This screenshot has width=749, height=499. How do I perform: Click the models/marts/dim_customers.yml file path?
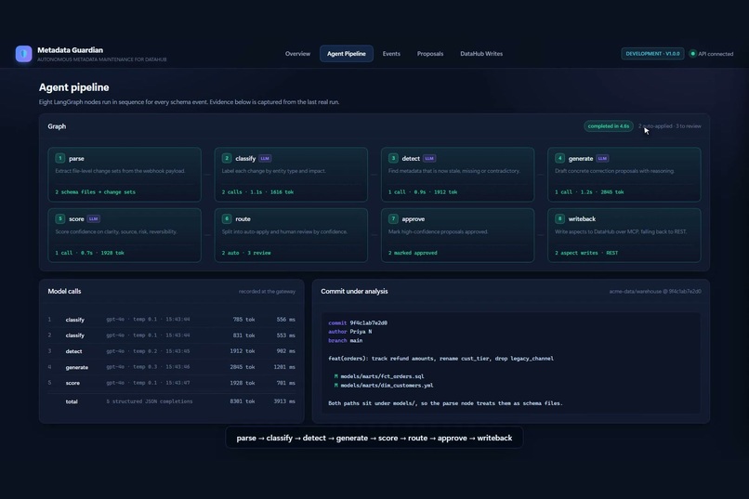(387, 386)
